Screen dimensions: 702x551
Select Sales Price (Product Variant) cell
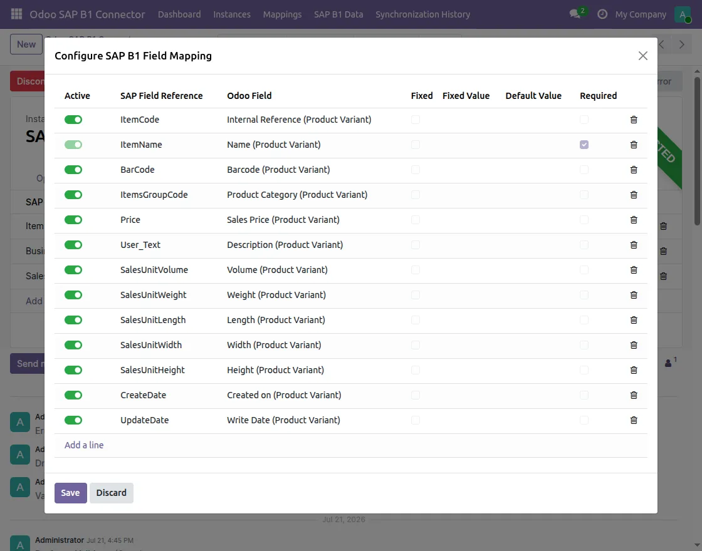[283, 220]
